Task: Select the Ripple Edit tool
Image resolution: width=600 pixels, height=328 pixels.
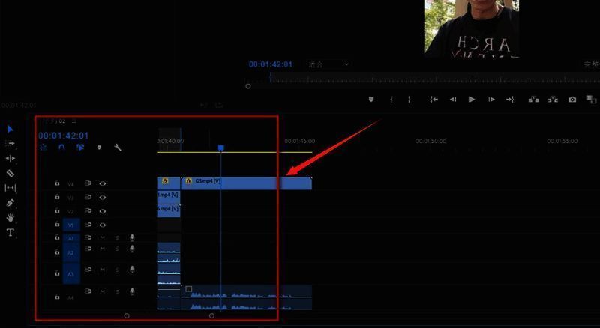Action: tap(10, 158)
